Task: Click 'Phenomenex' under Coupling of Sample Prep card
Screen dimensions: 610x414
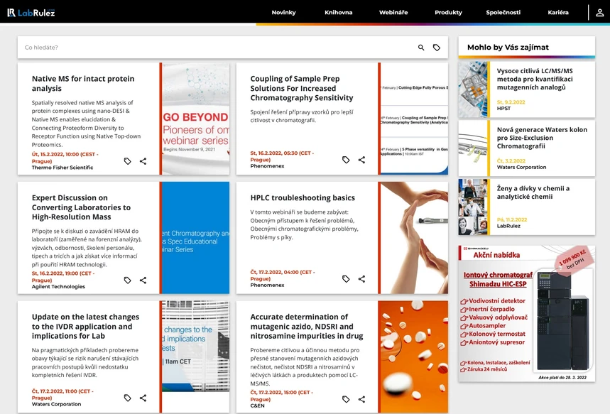Action: (x=267, y=165)
